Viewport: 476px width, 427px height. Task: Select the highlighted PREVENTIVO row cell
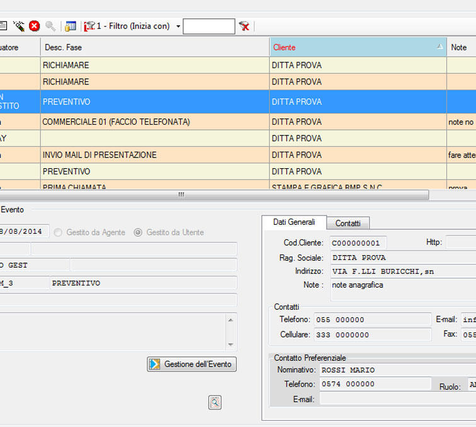155,102
